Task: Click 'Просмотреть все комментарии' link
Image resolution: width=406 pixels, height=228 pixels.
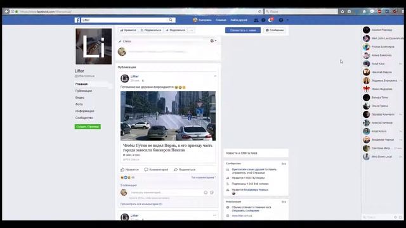Action: coord(141,204)
